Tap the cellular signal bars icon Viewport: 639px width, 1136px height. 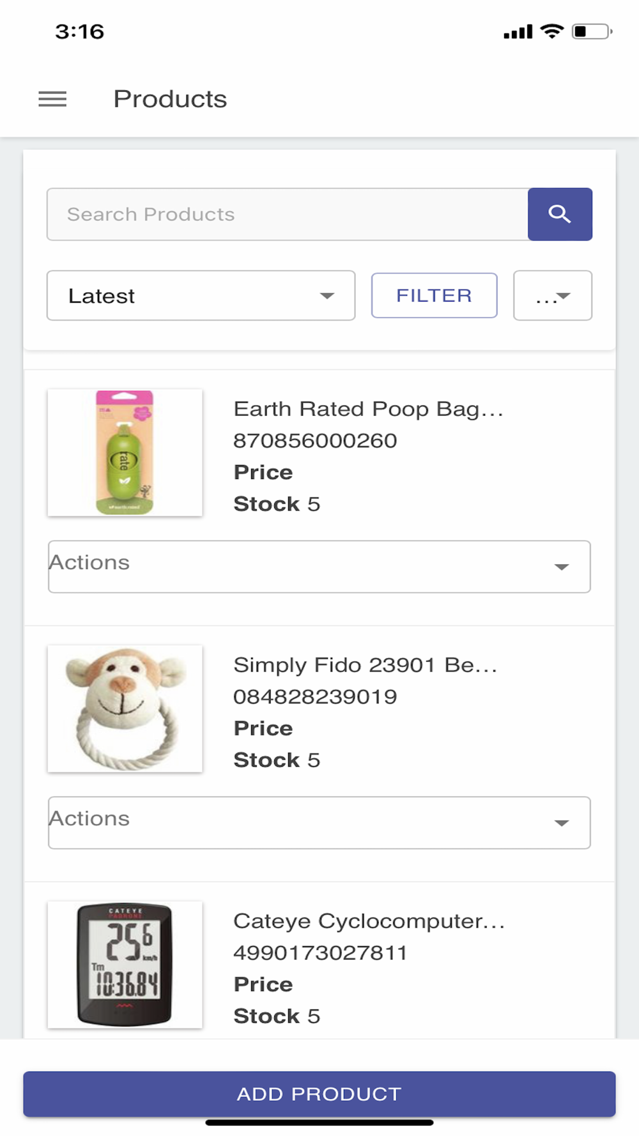[x=518, y=32]
